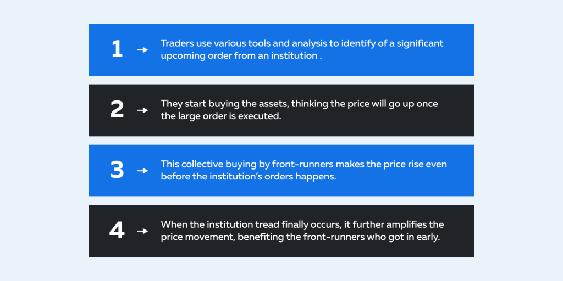Click the large number 4
Screen dimensions: 563x281
[117, 231]
